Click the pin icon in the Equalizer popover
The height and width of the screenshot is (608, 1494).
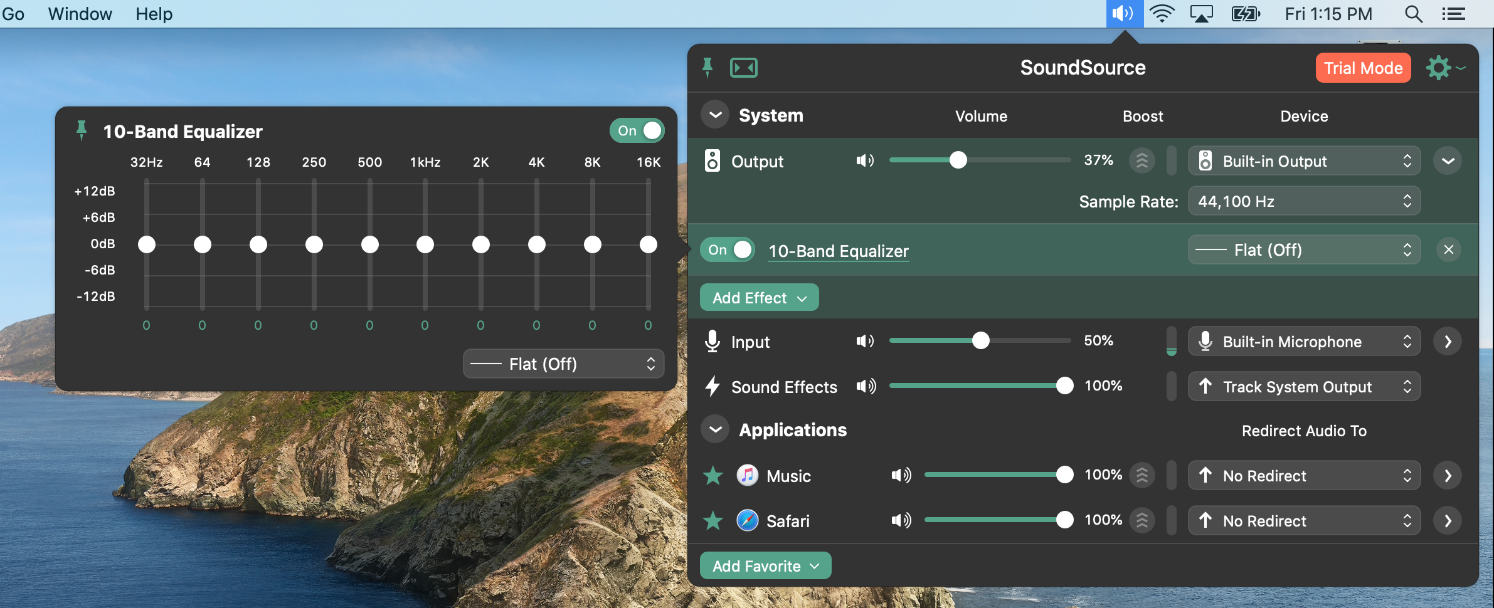tap(82, 130)
